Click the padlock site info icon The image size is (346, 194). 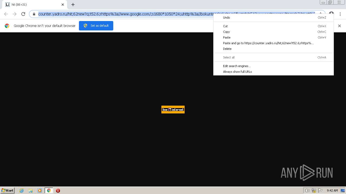coord(34,14)
